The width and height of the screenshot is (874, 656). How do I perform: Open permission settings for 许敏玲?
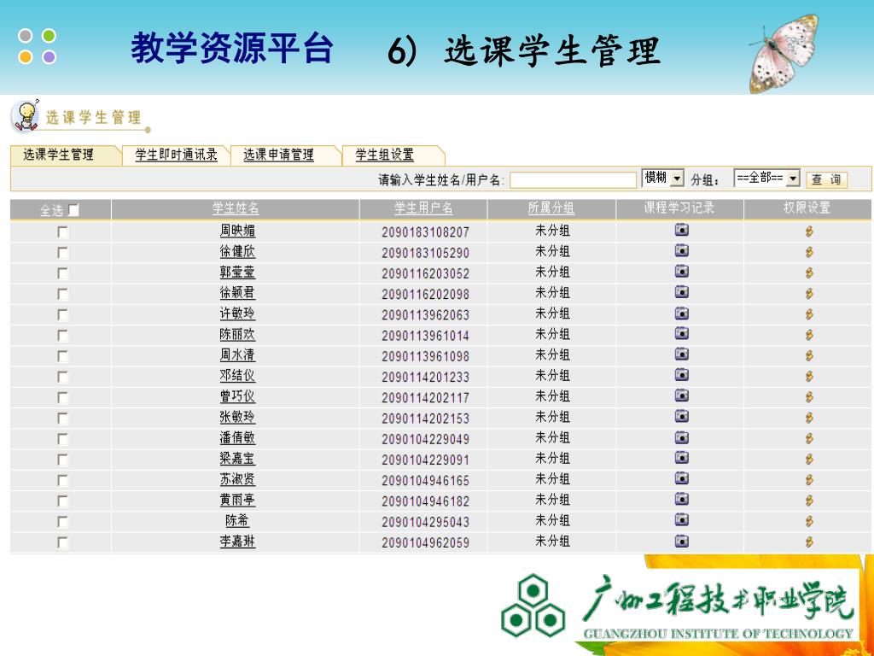[808, 314]
